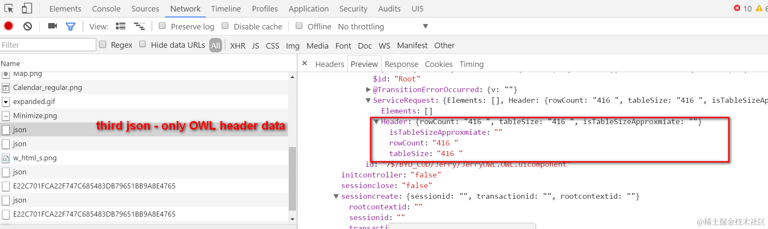Open the Sources panel tab
This screenshot has width=768, height=229.
(x=145, y=9)
